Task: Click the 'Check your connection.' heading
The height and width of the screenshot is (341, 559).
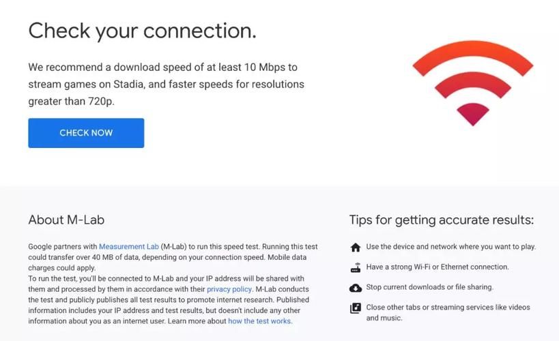Action: pyautogui.click(x=142, y=31)
